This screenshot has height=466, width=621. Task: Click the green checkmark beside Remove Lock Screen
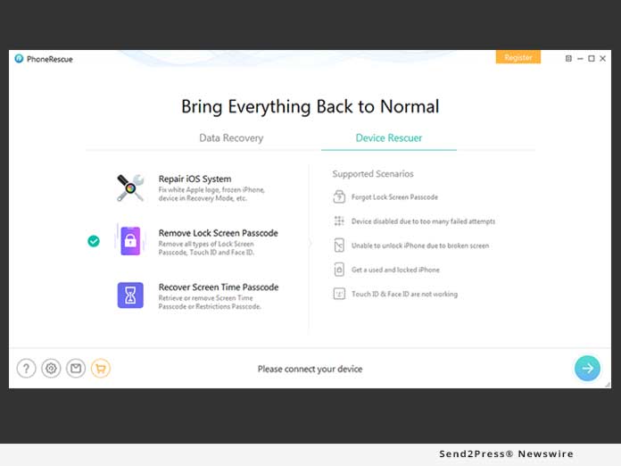(94, 241)
